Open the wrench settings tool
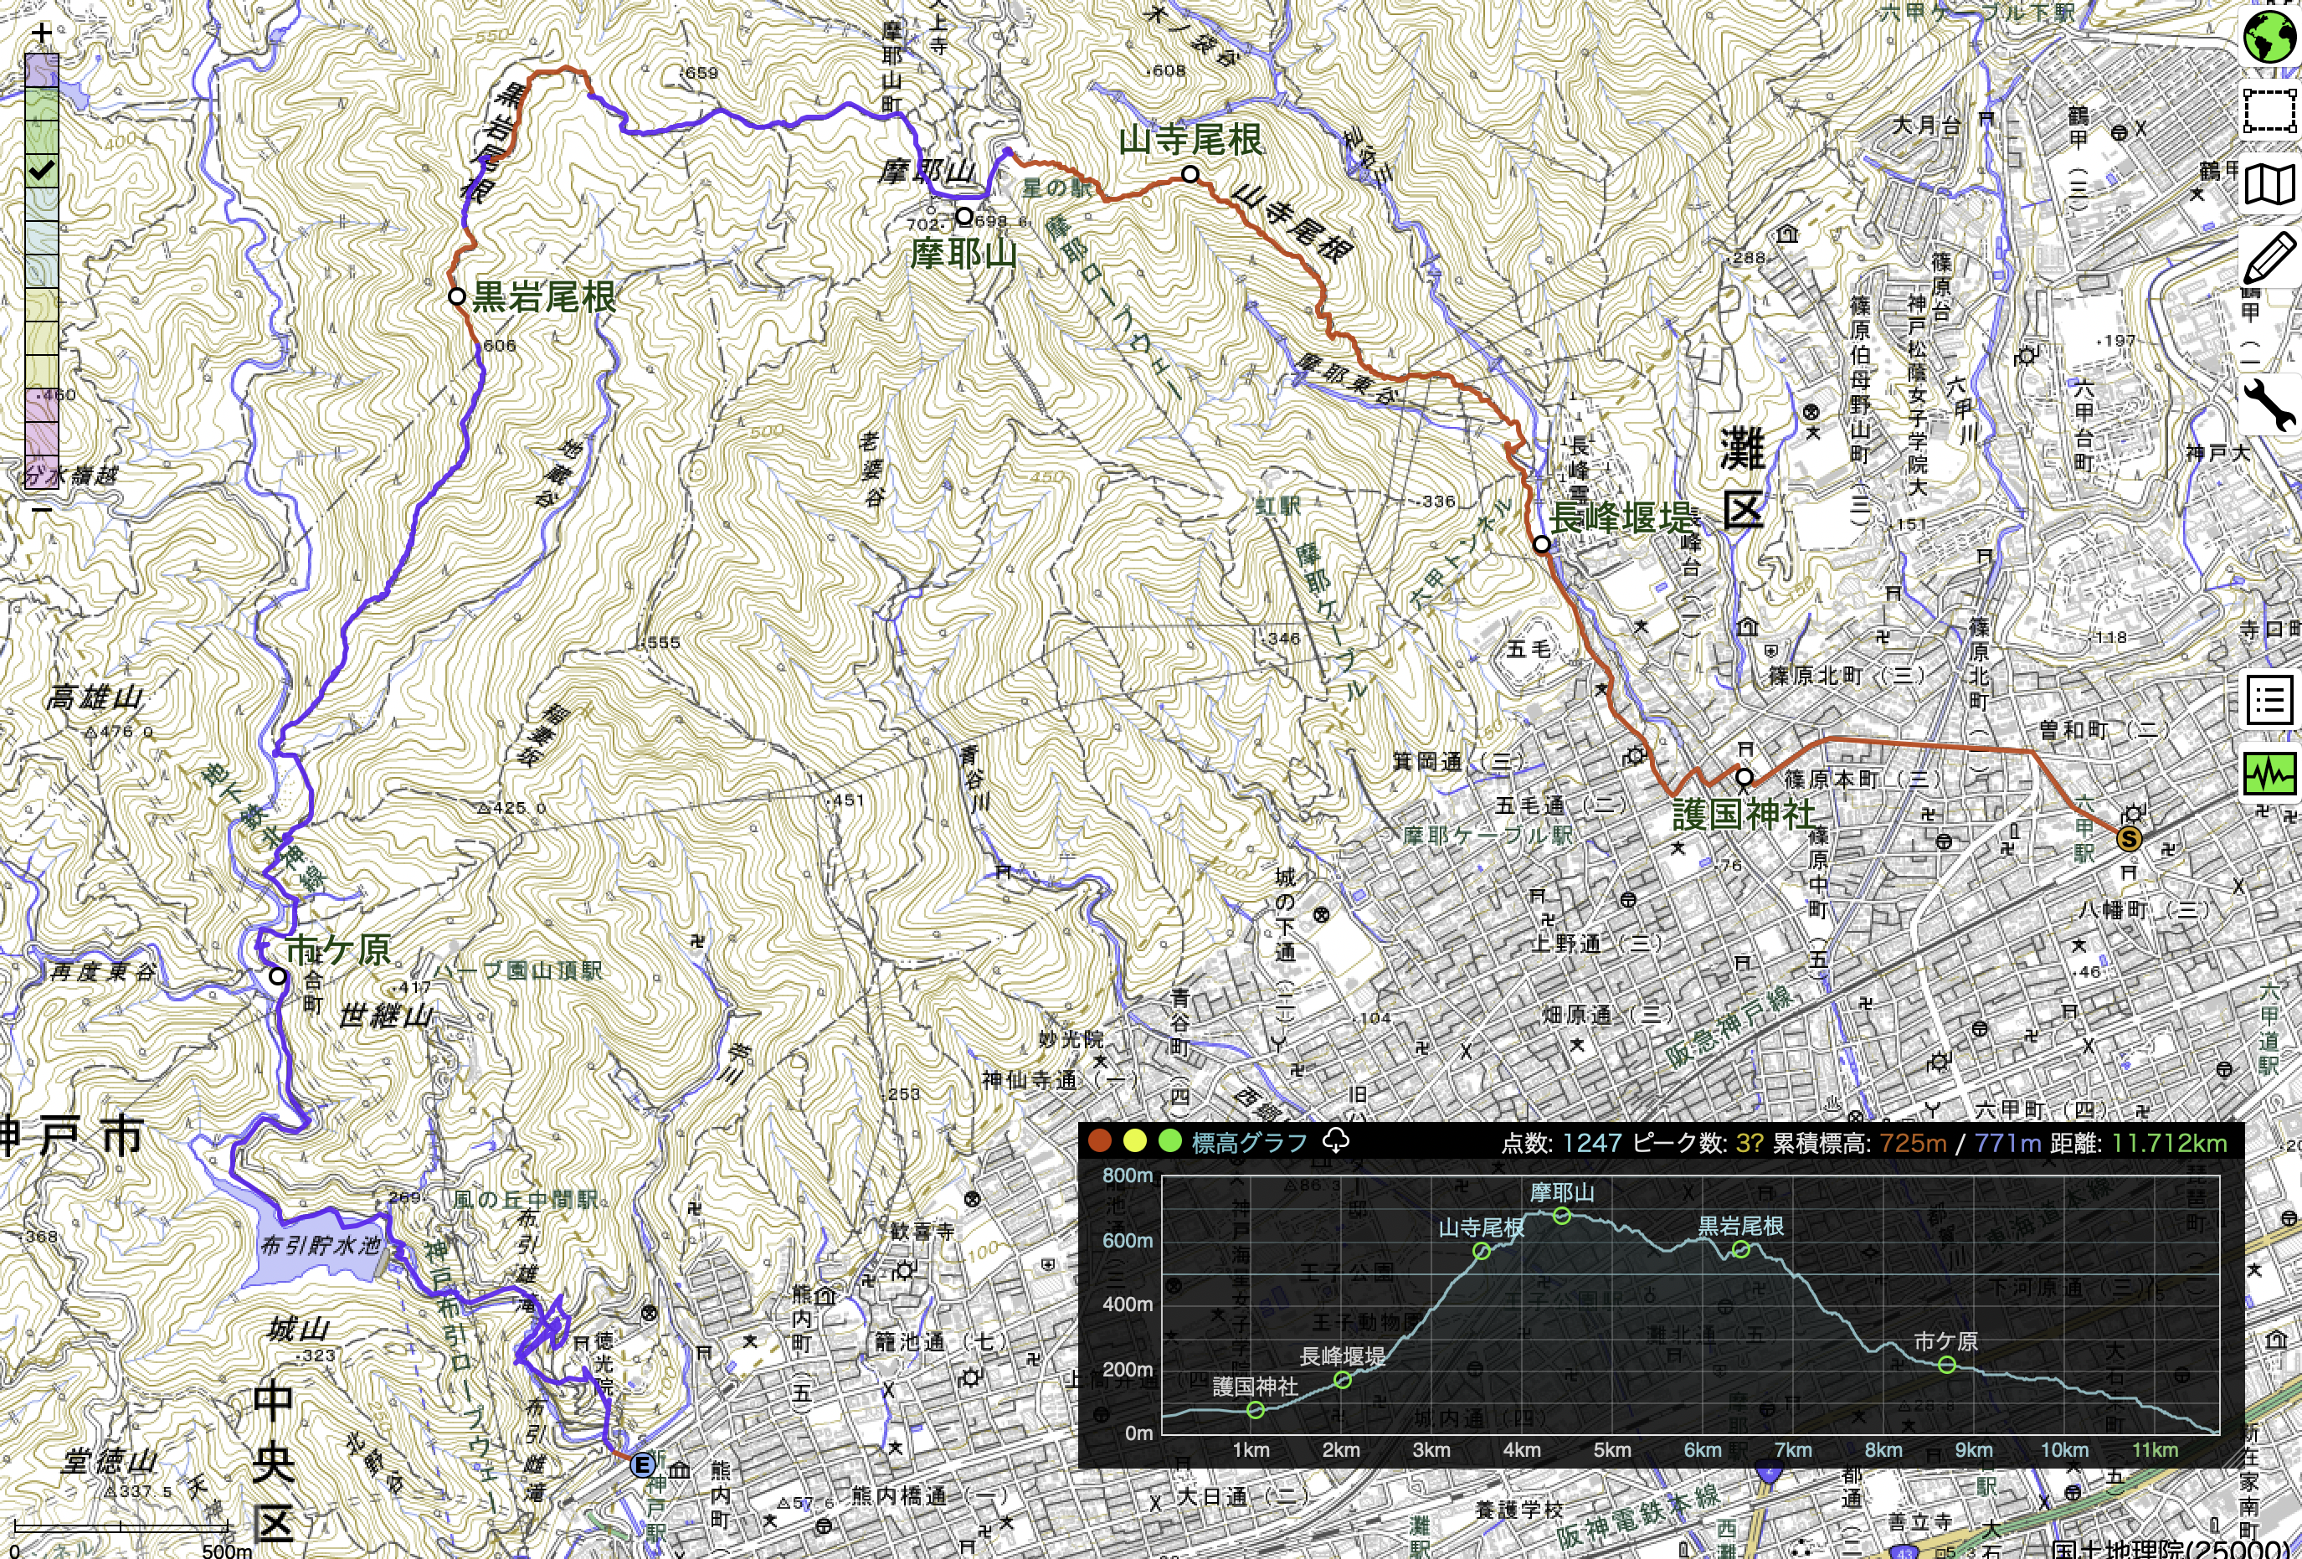The height and width of the screenshot is (1559, 2302). (2270, 405)
